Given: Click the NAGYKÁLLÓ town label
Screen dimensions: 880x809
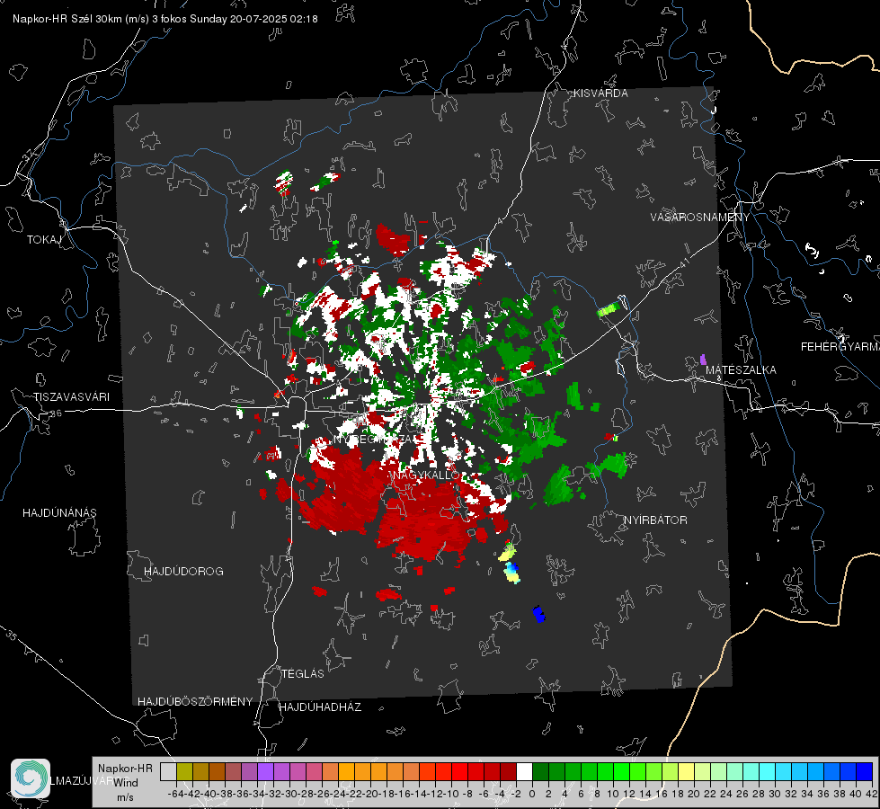Looking at the screenshot, I should point(427,476).
